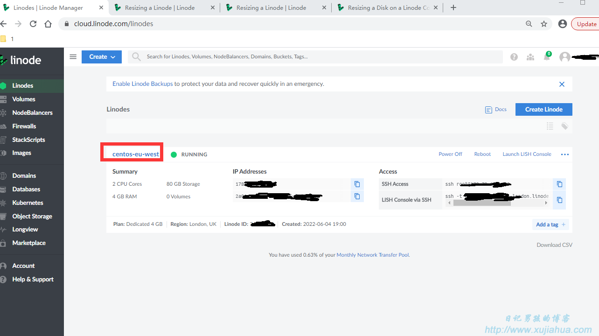Image resolution: width=599 pixels, height=336 pixels.
Task: Open a new browser tab
Action: coord(453,7)
